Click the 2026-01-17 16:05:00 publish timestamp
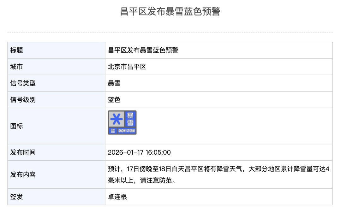 coord(139,152)
